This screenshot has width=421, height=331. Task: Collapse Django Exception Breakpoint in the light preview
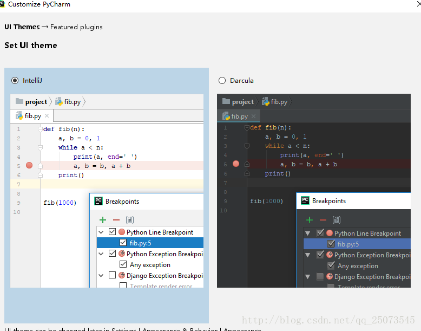click(101, 276)
